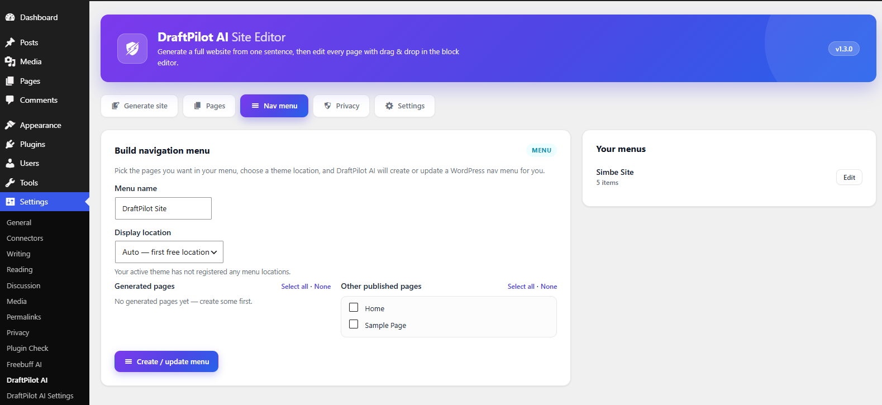Edit the Simbe Site menu
Viewport: 882px width, 405px height.
(x=849, y=177)
